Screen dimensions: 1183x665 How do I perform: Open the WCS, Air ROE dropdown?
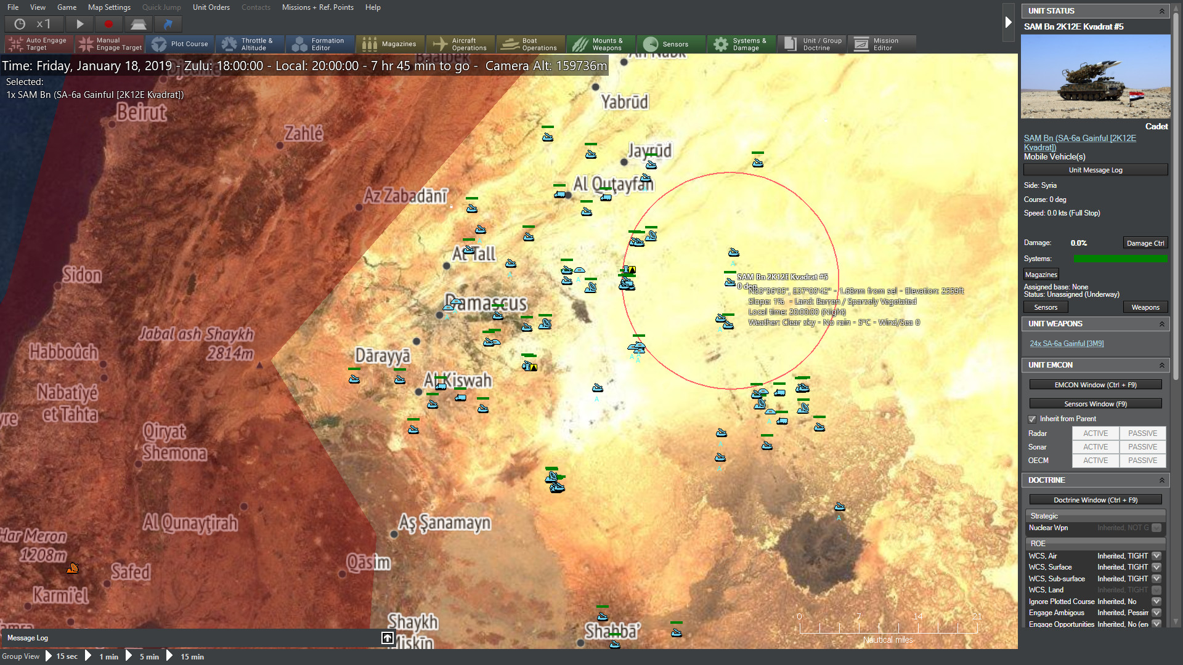(x=1157, y=555)
